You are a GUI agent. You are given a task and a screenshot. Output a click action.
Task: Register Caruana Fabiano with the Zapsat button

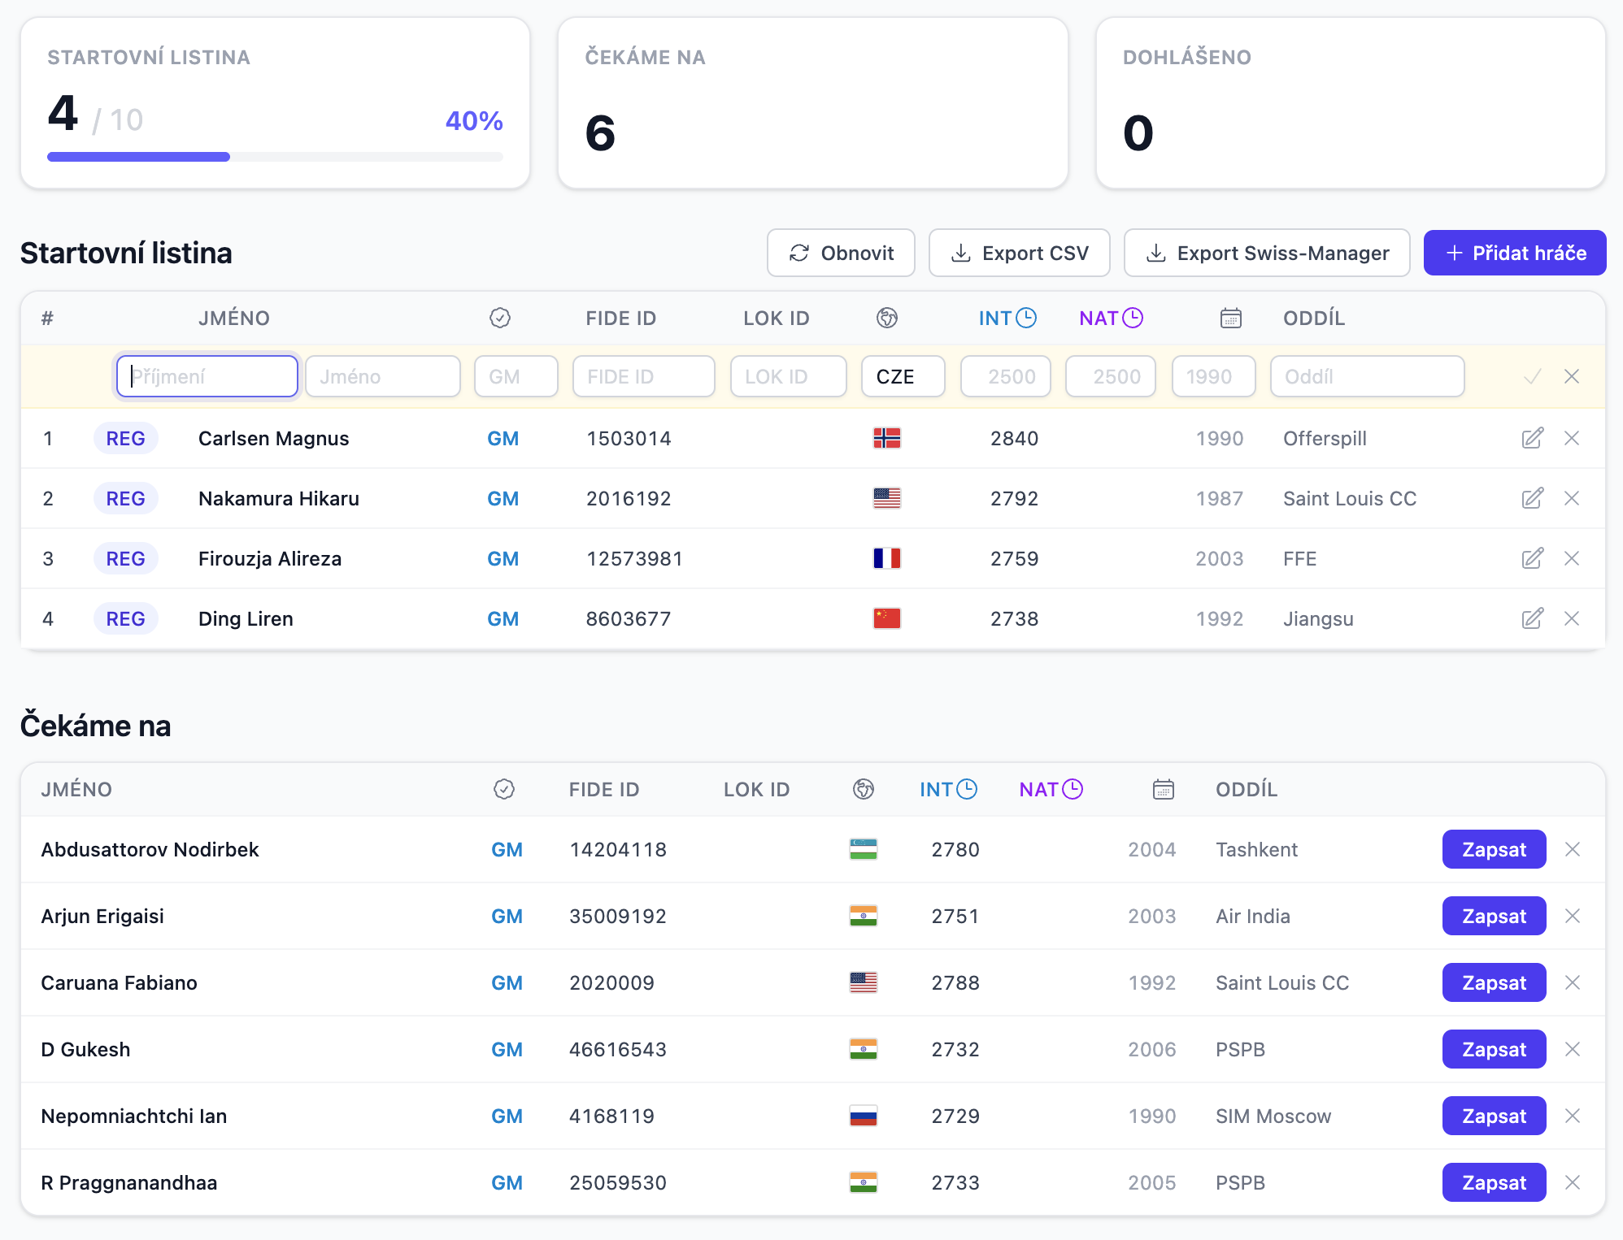click(x=1494, y=982)
